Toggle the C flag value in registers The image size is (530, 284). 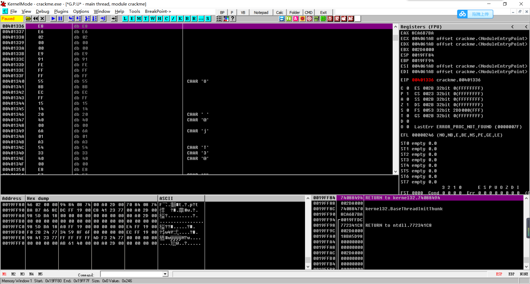click(x=408, y=88)
